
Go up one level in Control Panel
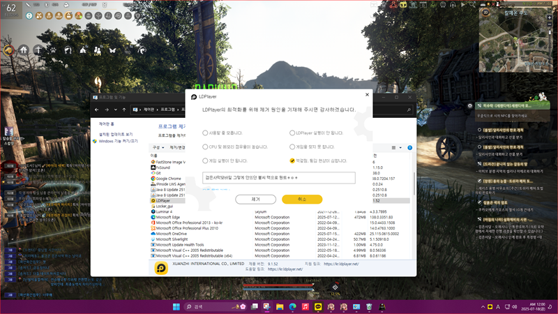click(124, 110)
